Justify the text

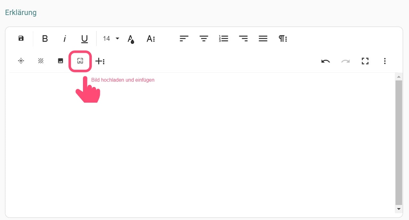click(263, 39)
